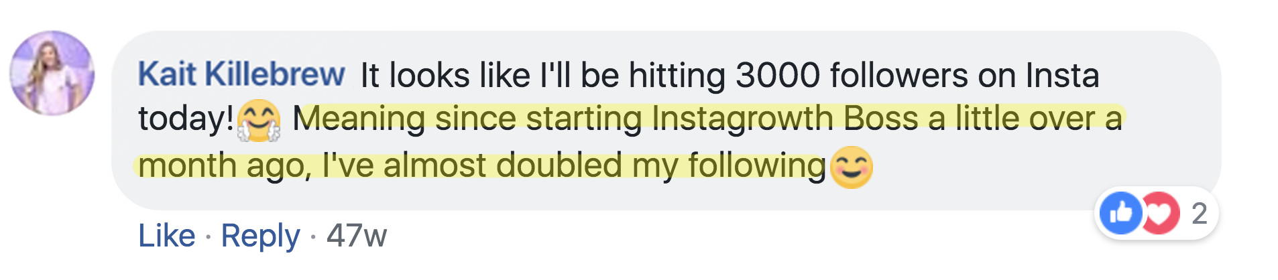Click the phrase "It looks like" in the comment
The height and width of the screenshot is (280, 1278).
coord(445,75)
